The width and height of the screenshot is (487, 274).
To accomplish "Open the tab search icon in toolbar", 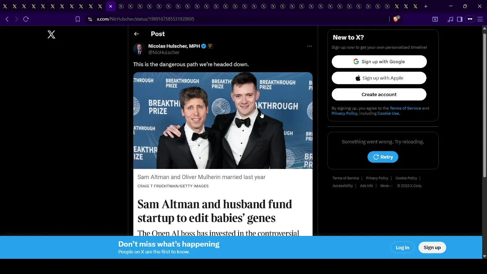I will 435,19.
